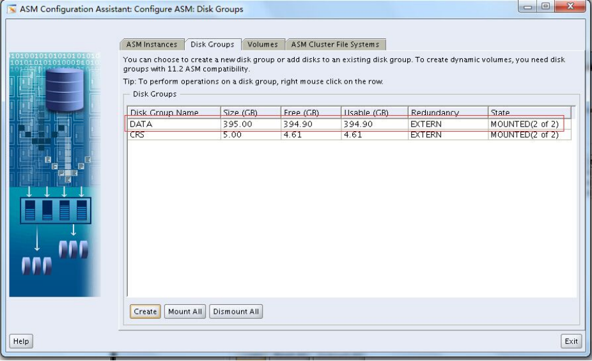Minimize the ASM Configuration Assistant window
Image resolution: width=592 pixels, height=361 pixels.
tap(528, 6)
